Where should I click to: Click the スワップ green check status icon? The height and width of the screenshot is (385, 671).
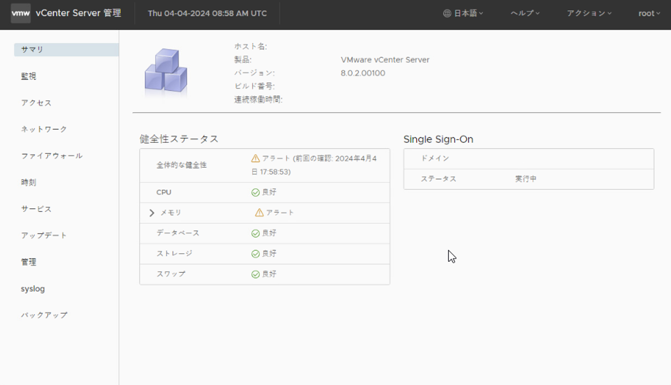[255, 274]
